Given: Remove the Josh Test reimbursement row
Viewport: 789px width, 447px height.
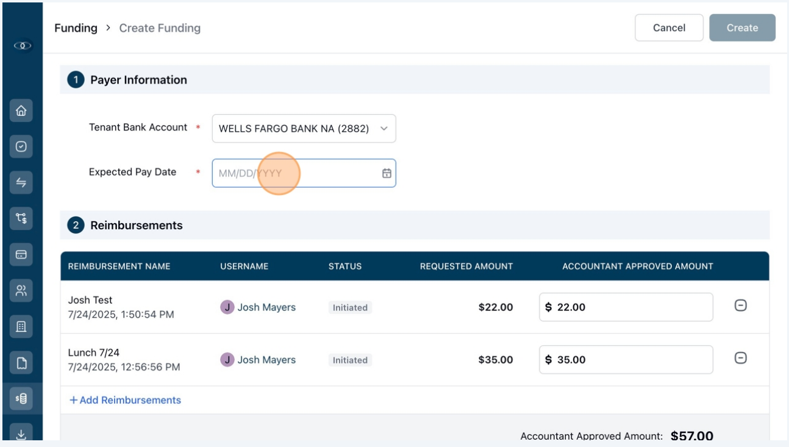Looking at the screenshot, I should pyautogui.click(x=741, y=306).
